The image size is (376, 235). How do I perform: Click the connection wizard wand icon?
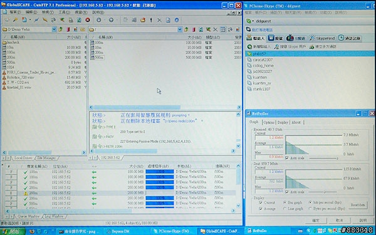tap(15, 20)
